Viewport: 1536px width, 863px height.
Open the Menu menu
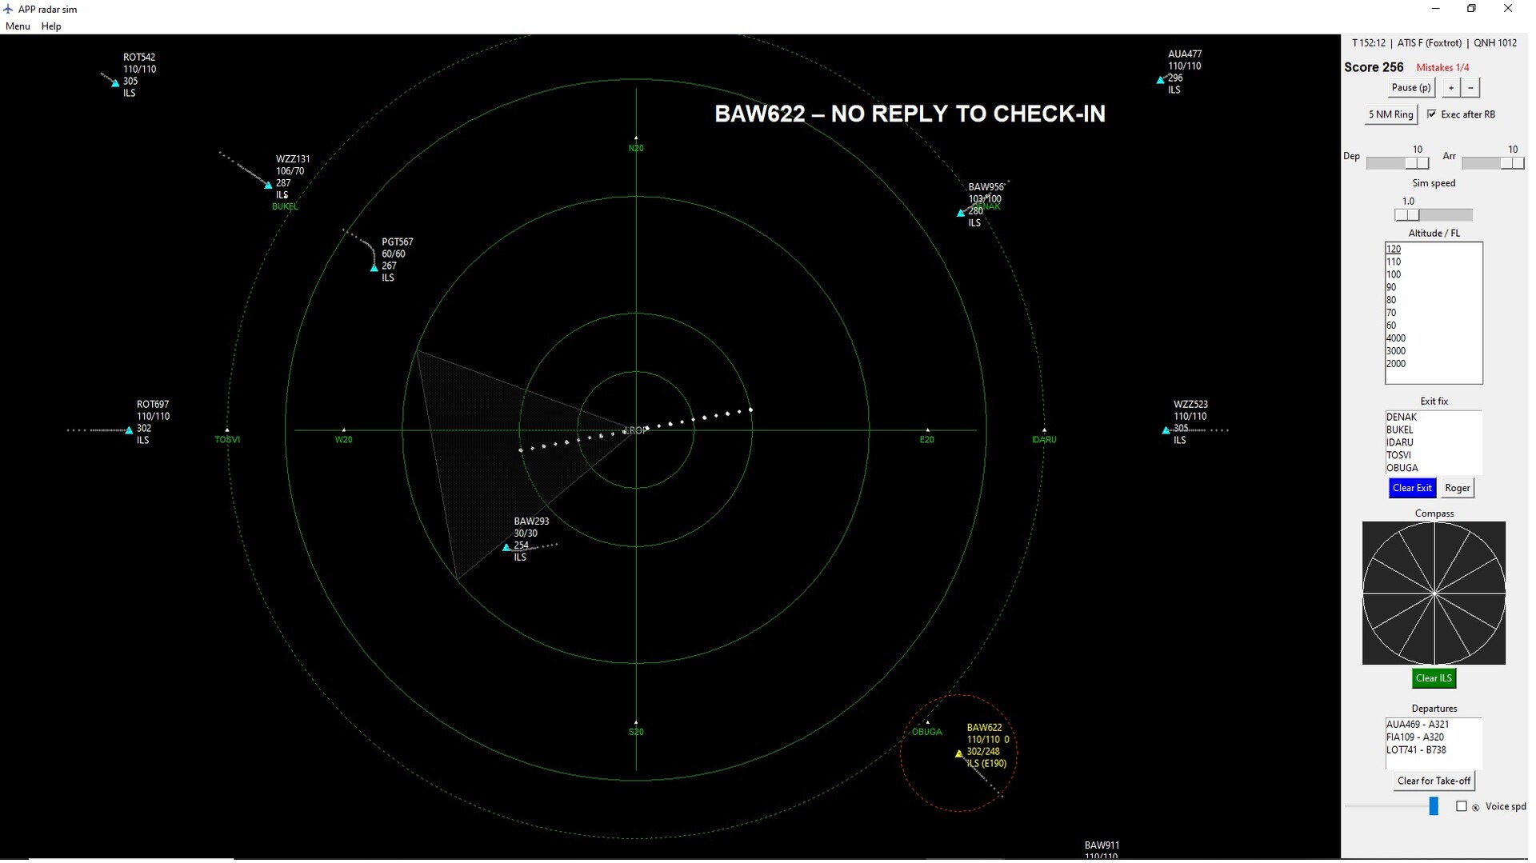pyautogui.click(x=18, y=26)
